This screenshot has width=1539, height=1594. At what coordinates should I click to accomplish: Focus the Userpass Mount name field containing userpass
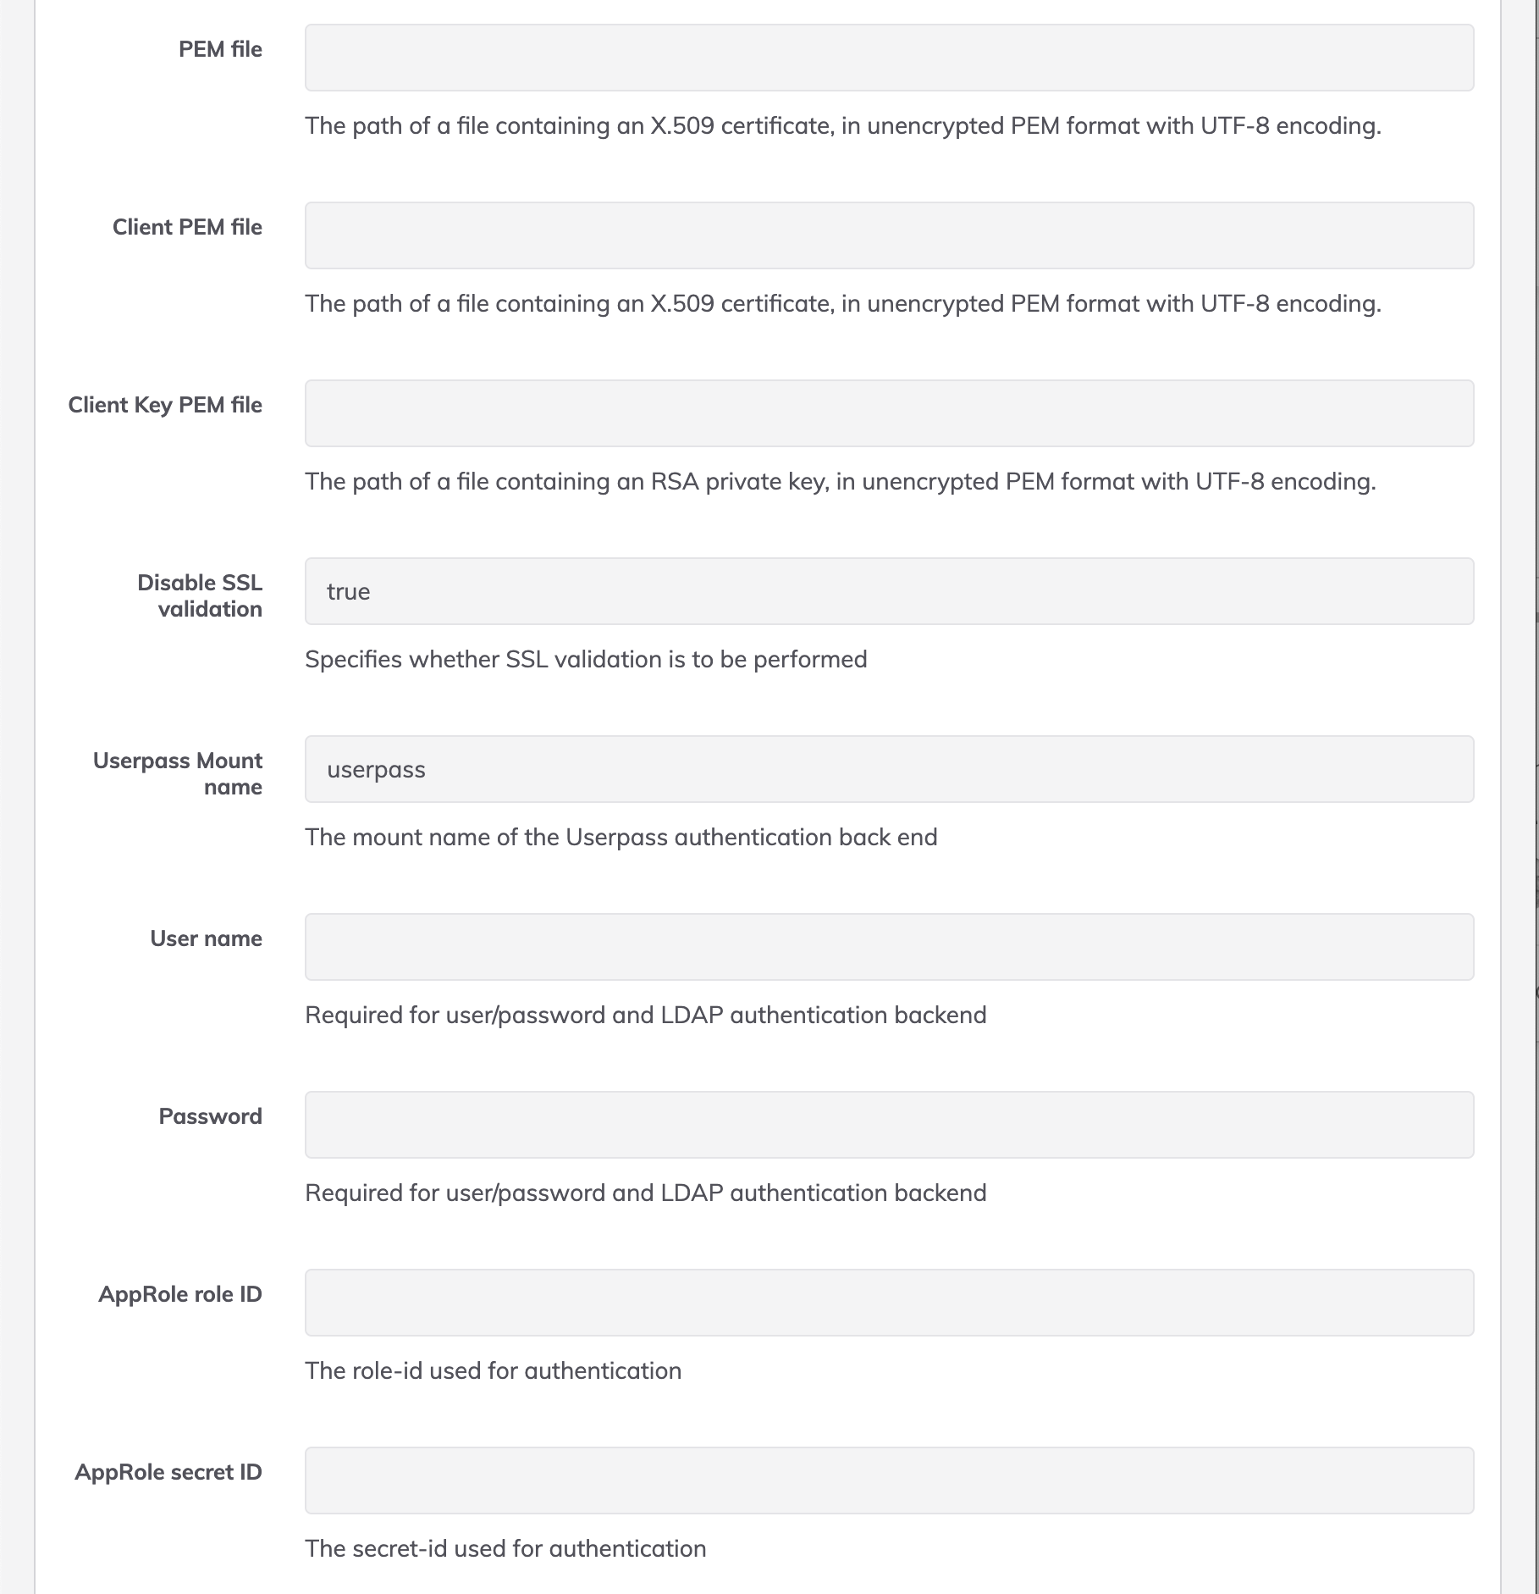[x=889, y=769]
